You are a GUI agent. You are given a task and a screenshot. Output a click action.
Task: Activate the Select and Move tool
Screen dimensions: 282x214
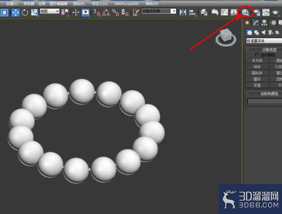[x=16, y=12]
